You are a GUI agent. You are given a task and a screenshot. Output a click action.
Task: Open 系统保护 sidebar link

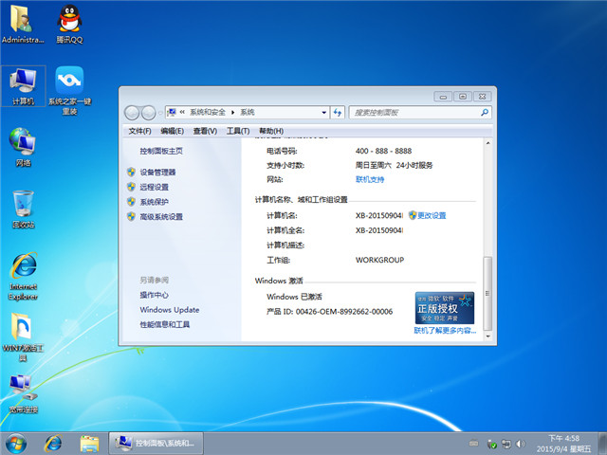coord(154,202)
